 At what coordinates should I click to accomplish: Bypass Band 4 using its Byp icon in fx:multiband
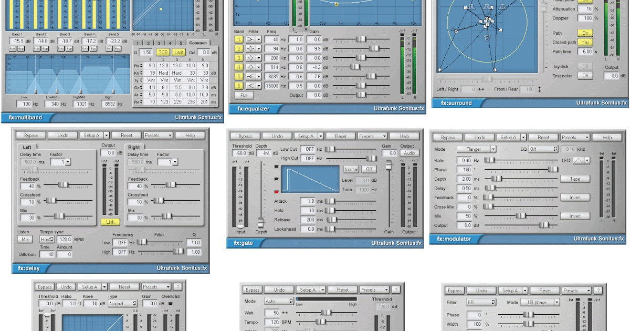coord(93,48)
